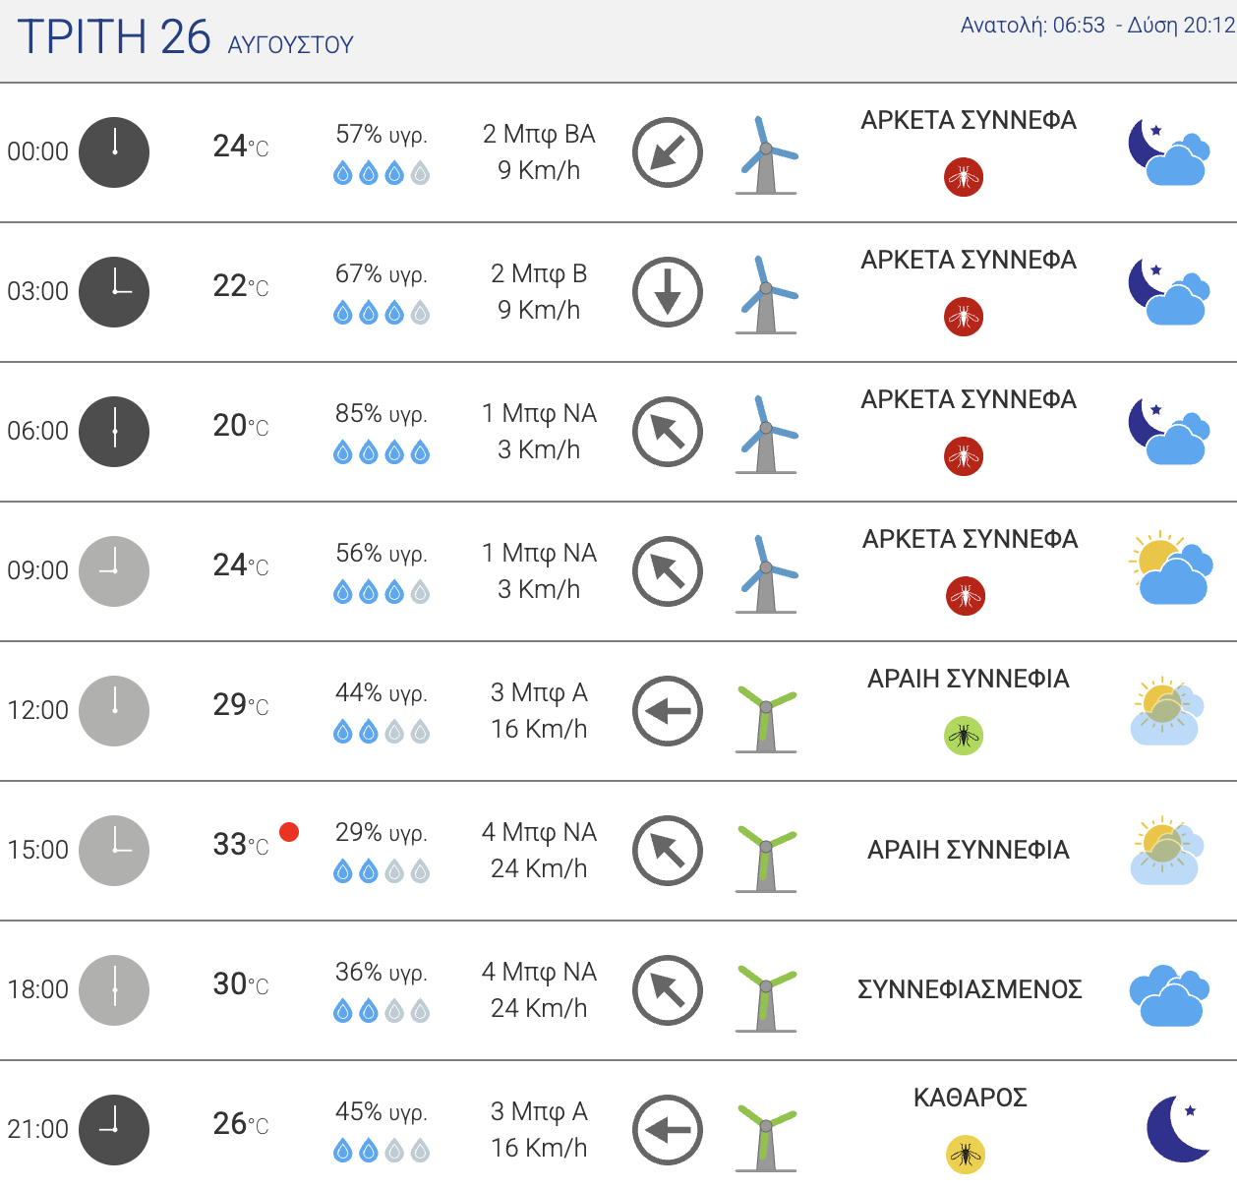Image resolution: width=1237 pixels, height=1190 pixels.
Task: Click the ΤΡΙΤΗ 26 ΑΥΓΟΥΣΤΟΥ heading
Action: (185, 37)
